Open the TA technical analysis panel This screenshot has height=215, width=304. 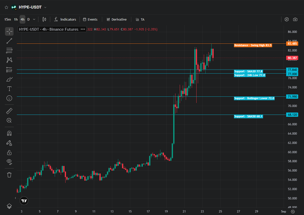(x=140, y=19)
